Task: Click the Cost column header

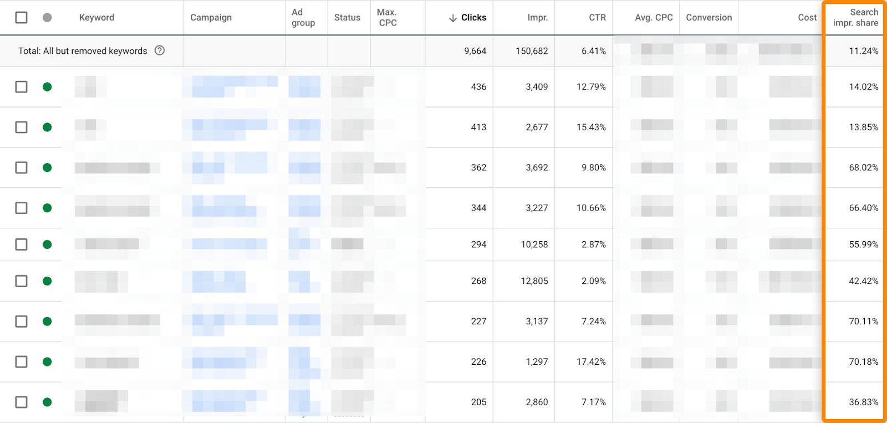Action: [x=807, y=17]
